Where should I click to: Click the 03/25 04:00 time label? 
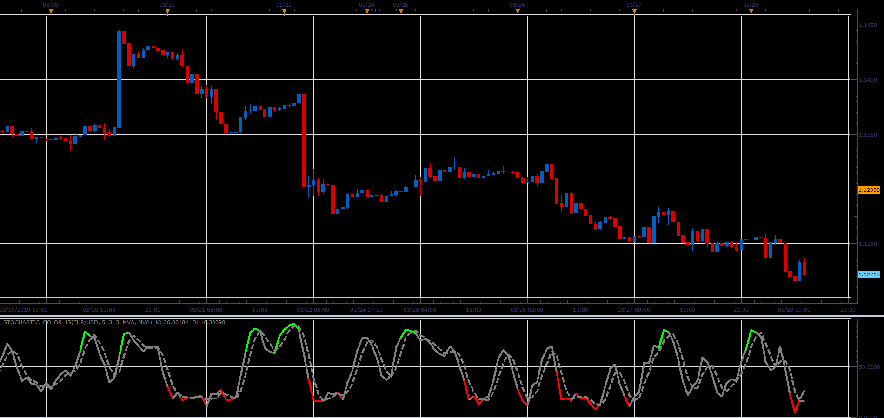(x=420, y=310)
